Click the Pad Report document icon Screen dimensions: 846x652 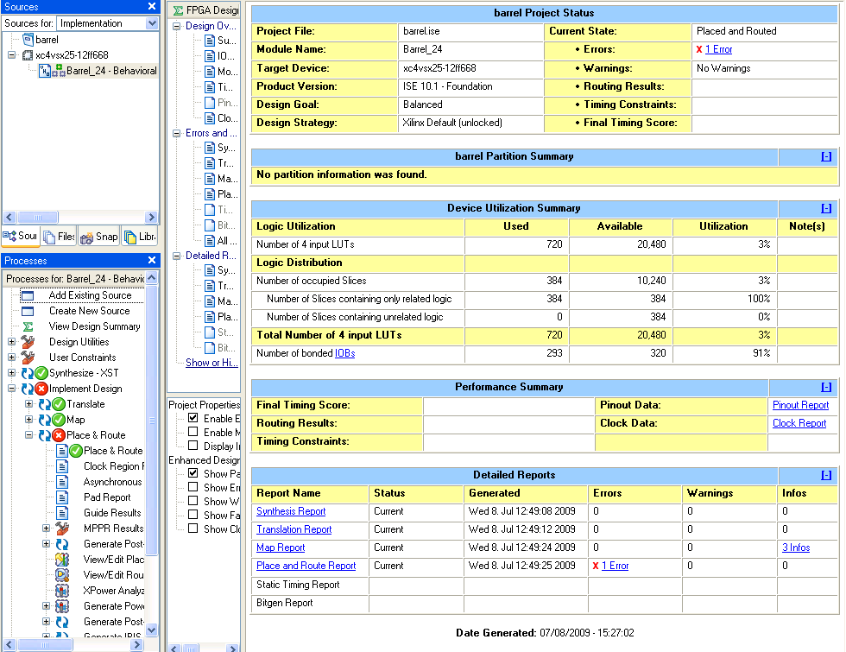pos(62,497)
